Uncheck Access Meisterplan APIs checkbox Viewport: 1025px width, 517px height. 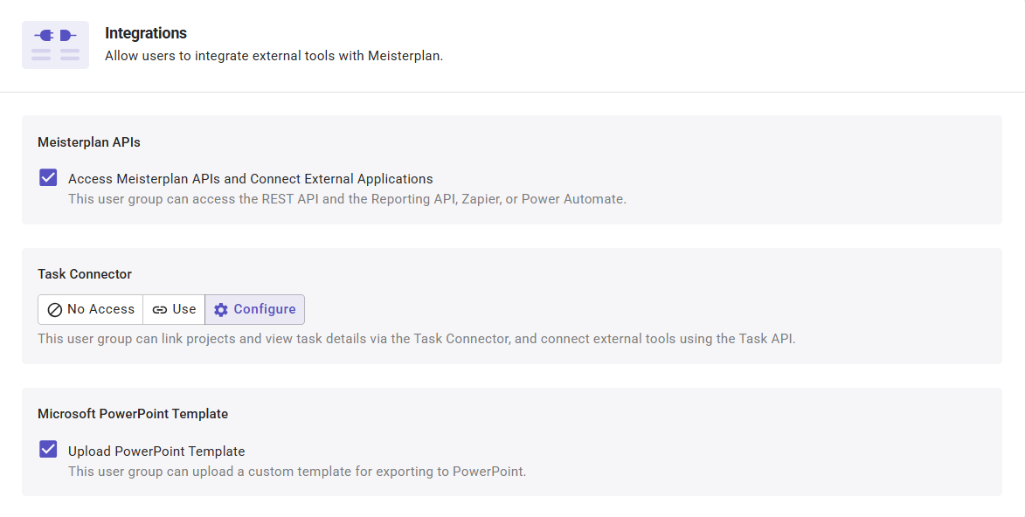pos(48,178)
